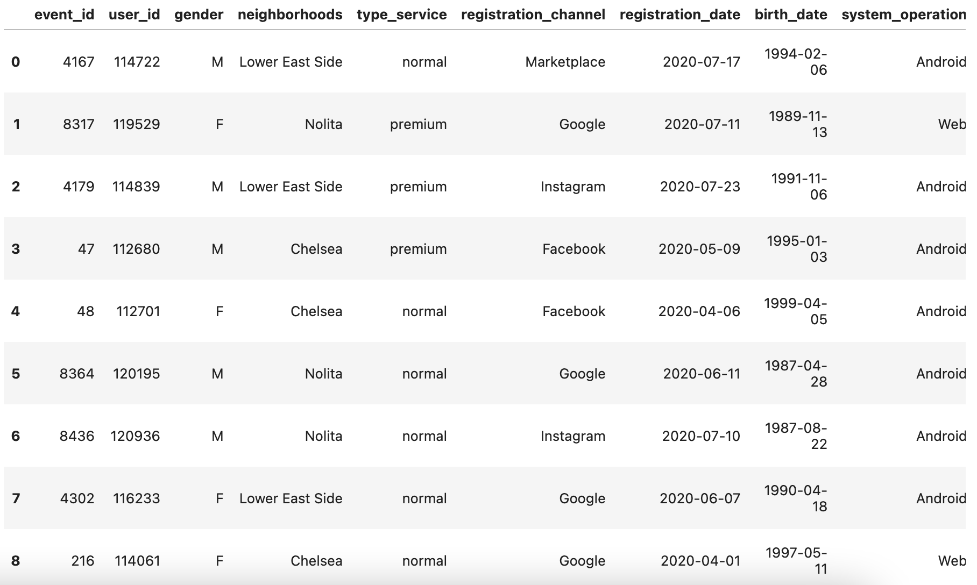Select the type_service column header
Image resolution: width=977 pixels, height=585 pixels.
tap(401, 15)
